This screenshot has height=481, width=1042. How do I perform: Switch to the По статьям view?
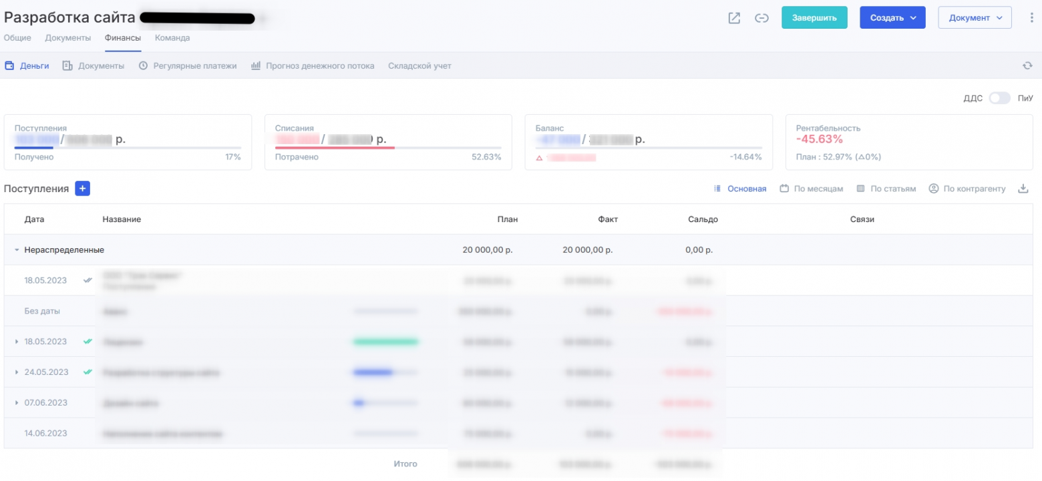tap(886, 189)
